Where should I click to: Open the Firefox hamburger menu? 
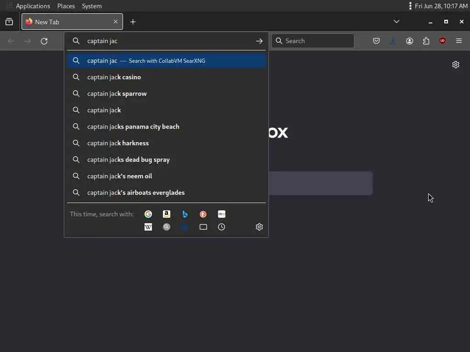point(459,41)
